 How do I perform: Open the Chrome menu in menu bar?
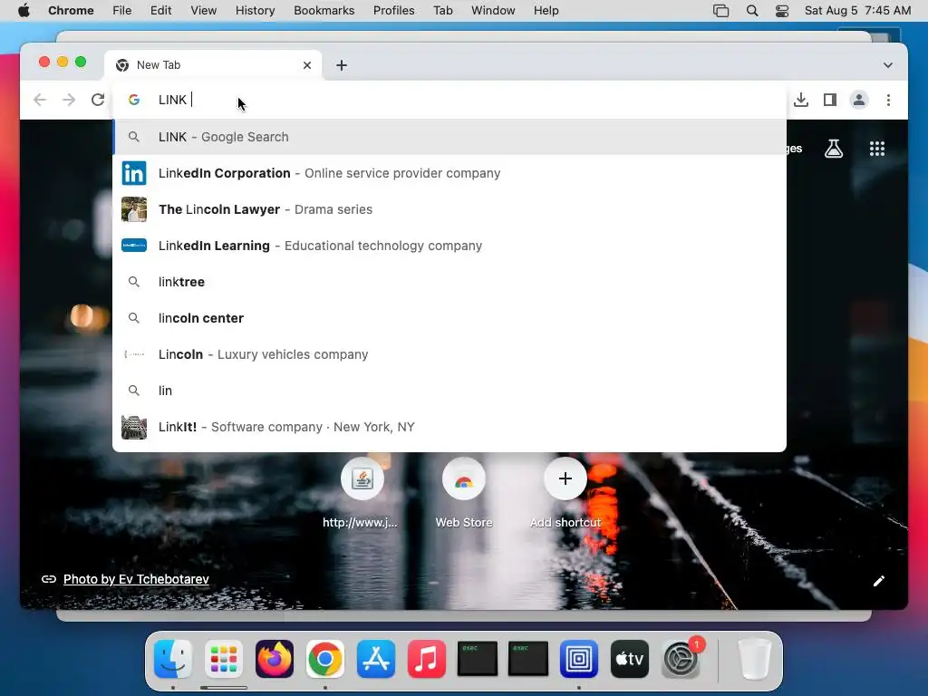point(71,11)
